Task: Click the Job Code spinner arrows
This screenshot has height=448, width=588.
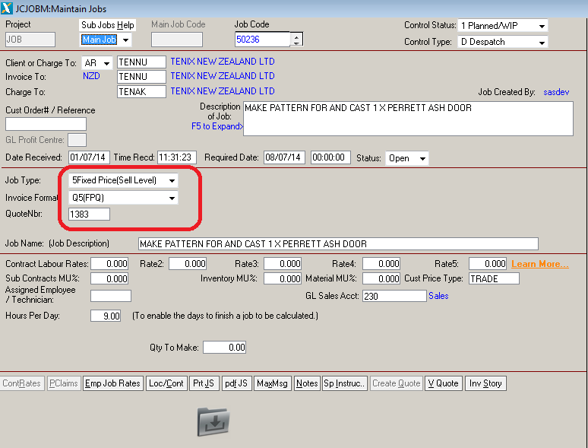Action: (x=296, y=40)
